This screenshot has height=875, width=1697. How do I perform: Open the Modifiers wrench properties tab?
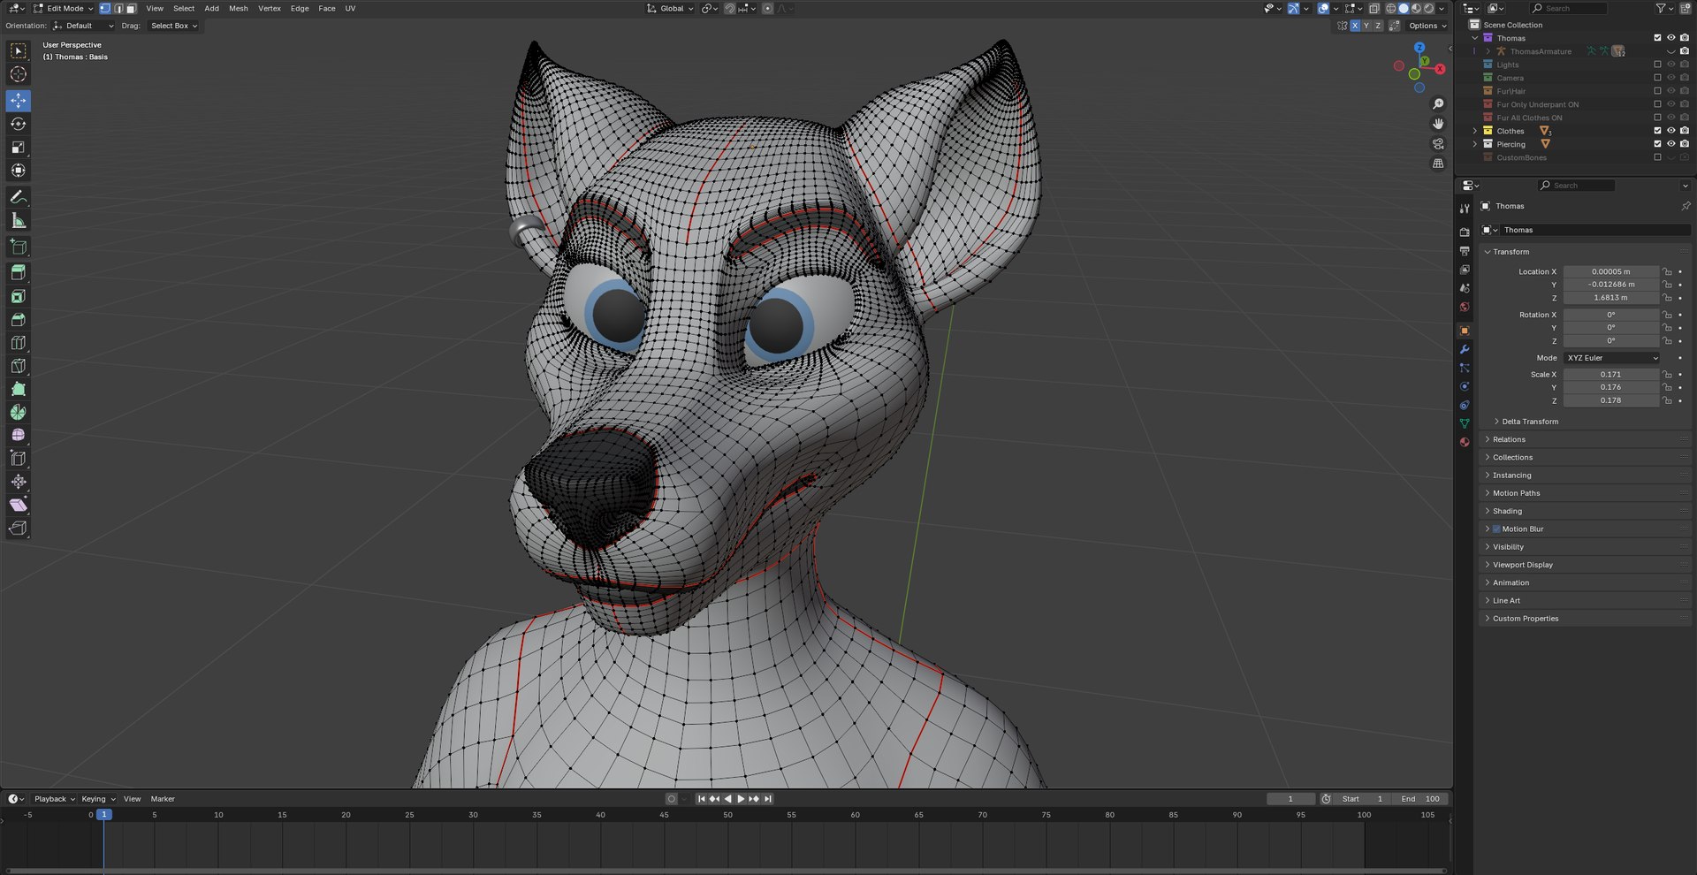[1465, 349]
